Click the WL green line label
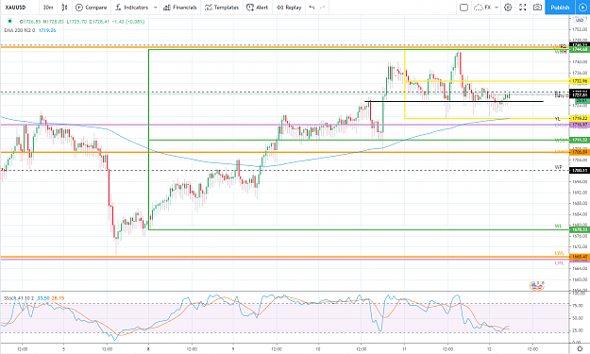The width and height of the screenshot is (590, 354). point(559,227)
